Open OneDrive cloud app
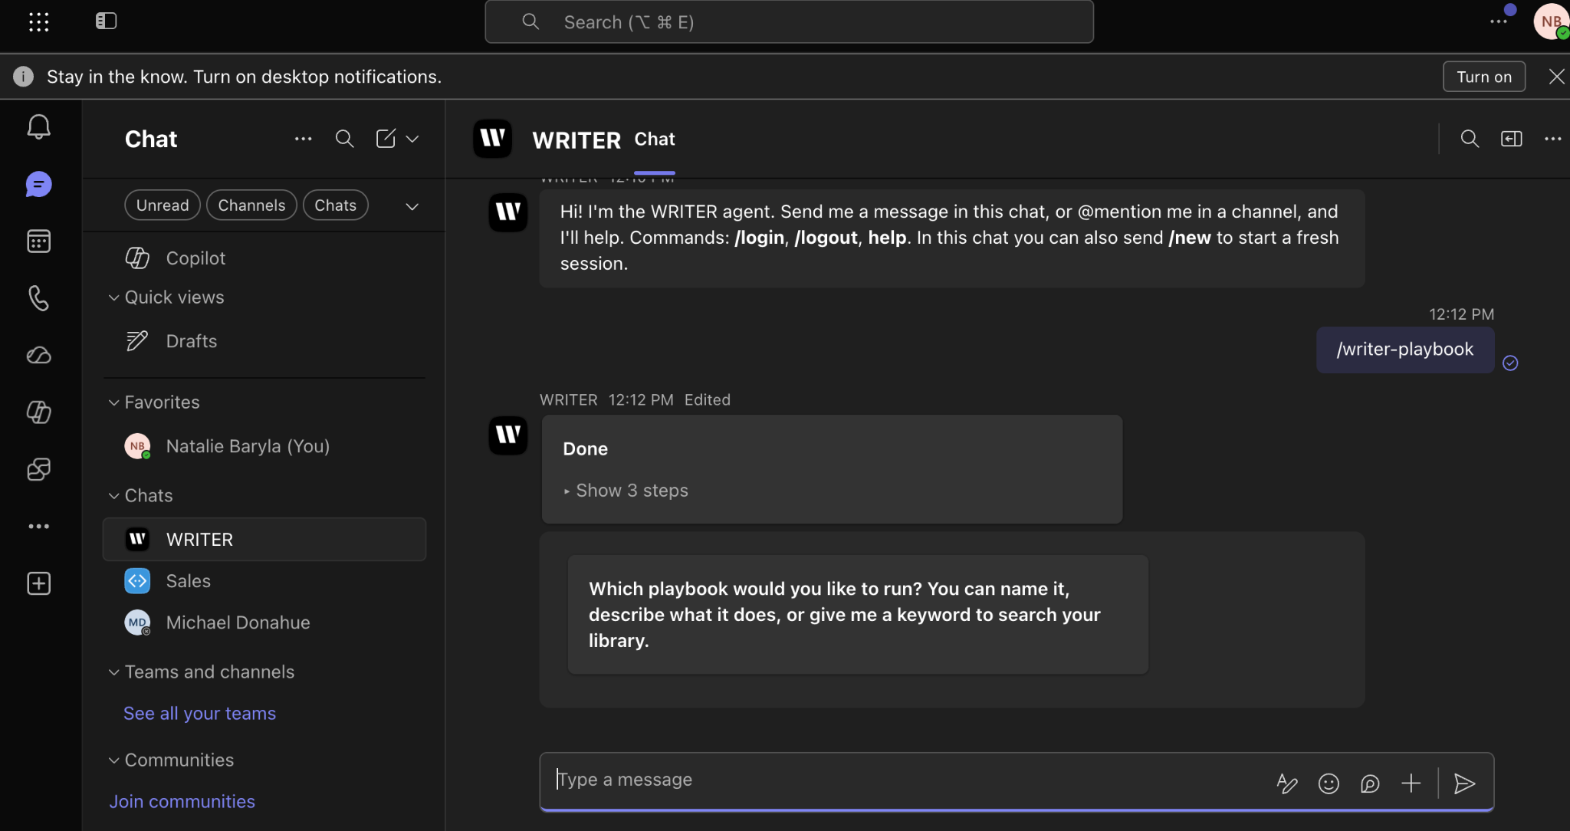Viewport: 1570px width, 831px height. (x=38, y=355)
